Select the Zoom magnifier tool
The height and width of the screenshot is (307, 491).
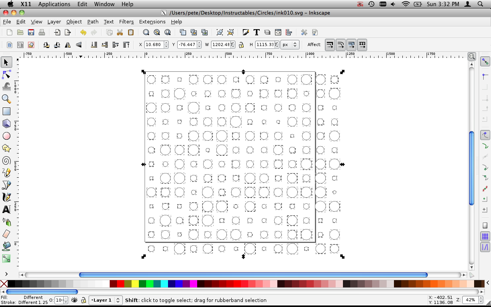pyautogui.click(x=6, y=99)
